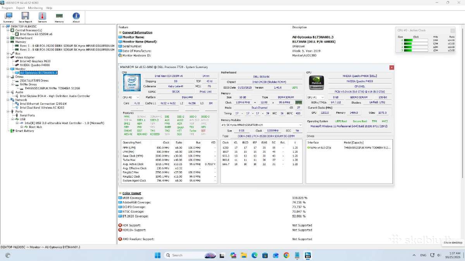
Task: Open Microsoft Store from the taskbar
Action: point(265,255)
